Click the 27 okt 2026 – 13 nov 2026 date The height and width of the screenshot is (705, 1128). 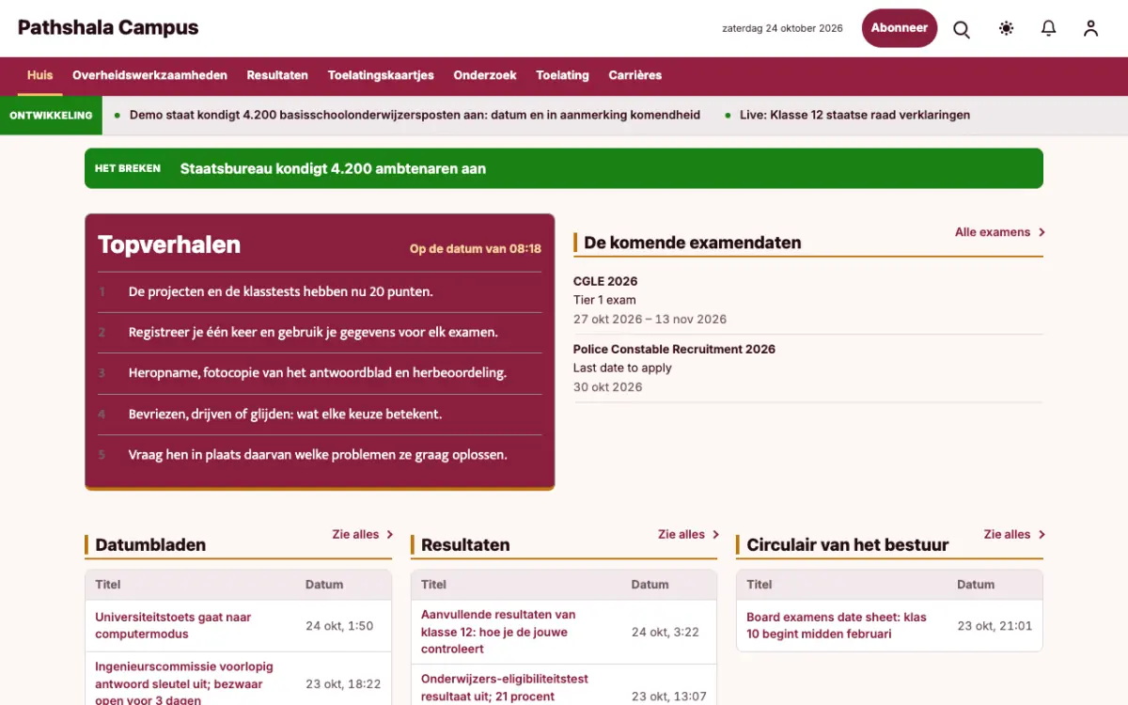tap(650, 320)
